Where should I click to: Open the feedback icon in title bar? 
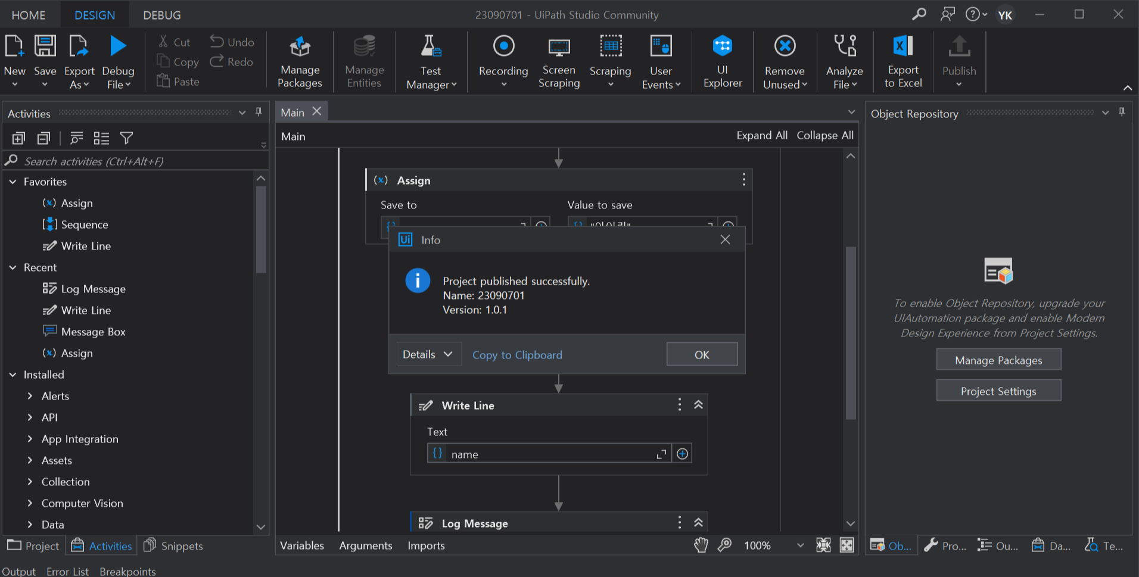(948, 14)
